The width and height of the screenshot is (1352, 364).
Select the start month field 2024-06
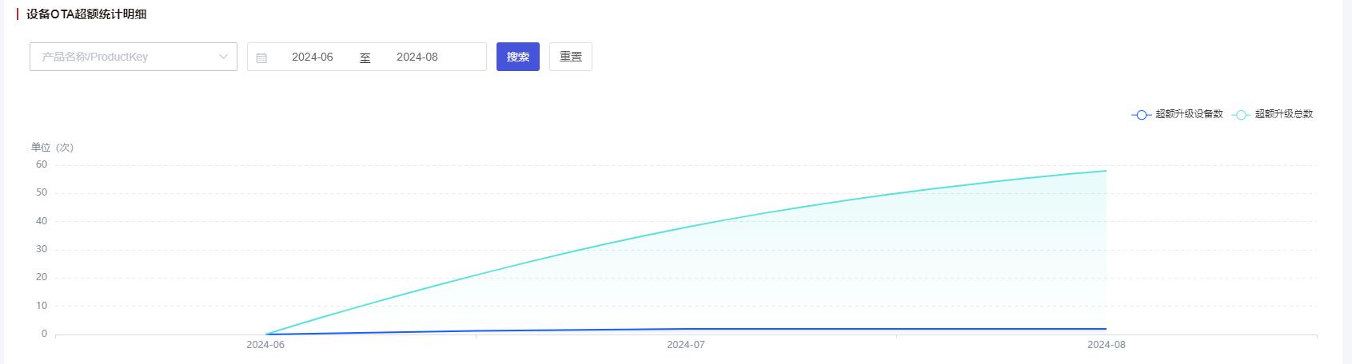point(313,57)
